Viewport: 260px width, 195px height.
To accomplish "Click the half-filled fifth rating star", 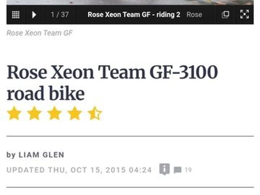I will [x=94, y=114].
